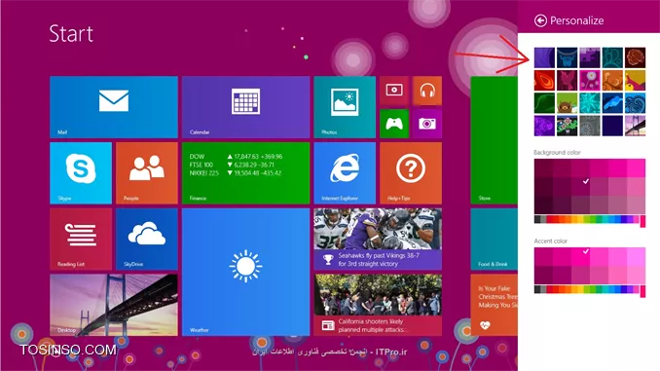Screen dimensions: 660x371
Task: Open the Mail tile
Action: click(114, 107)
